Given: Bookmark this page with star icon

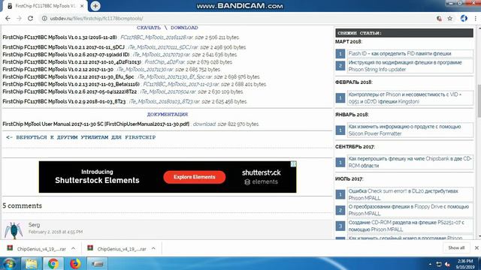Looking at the screenshot, I should coord(450,18).
